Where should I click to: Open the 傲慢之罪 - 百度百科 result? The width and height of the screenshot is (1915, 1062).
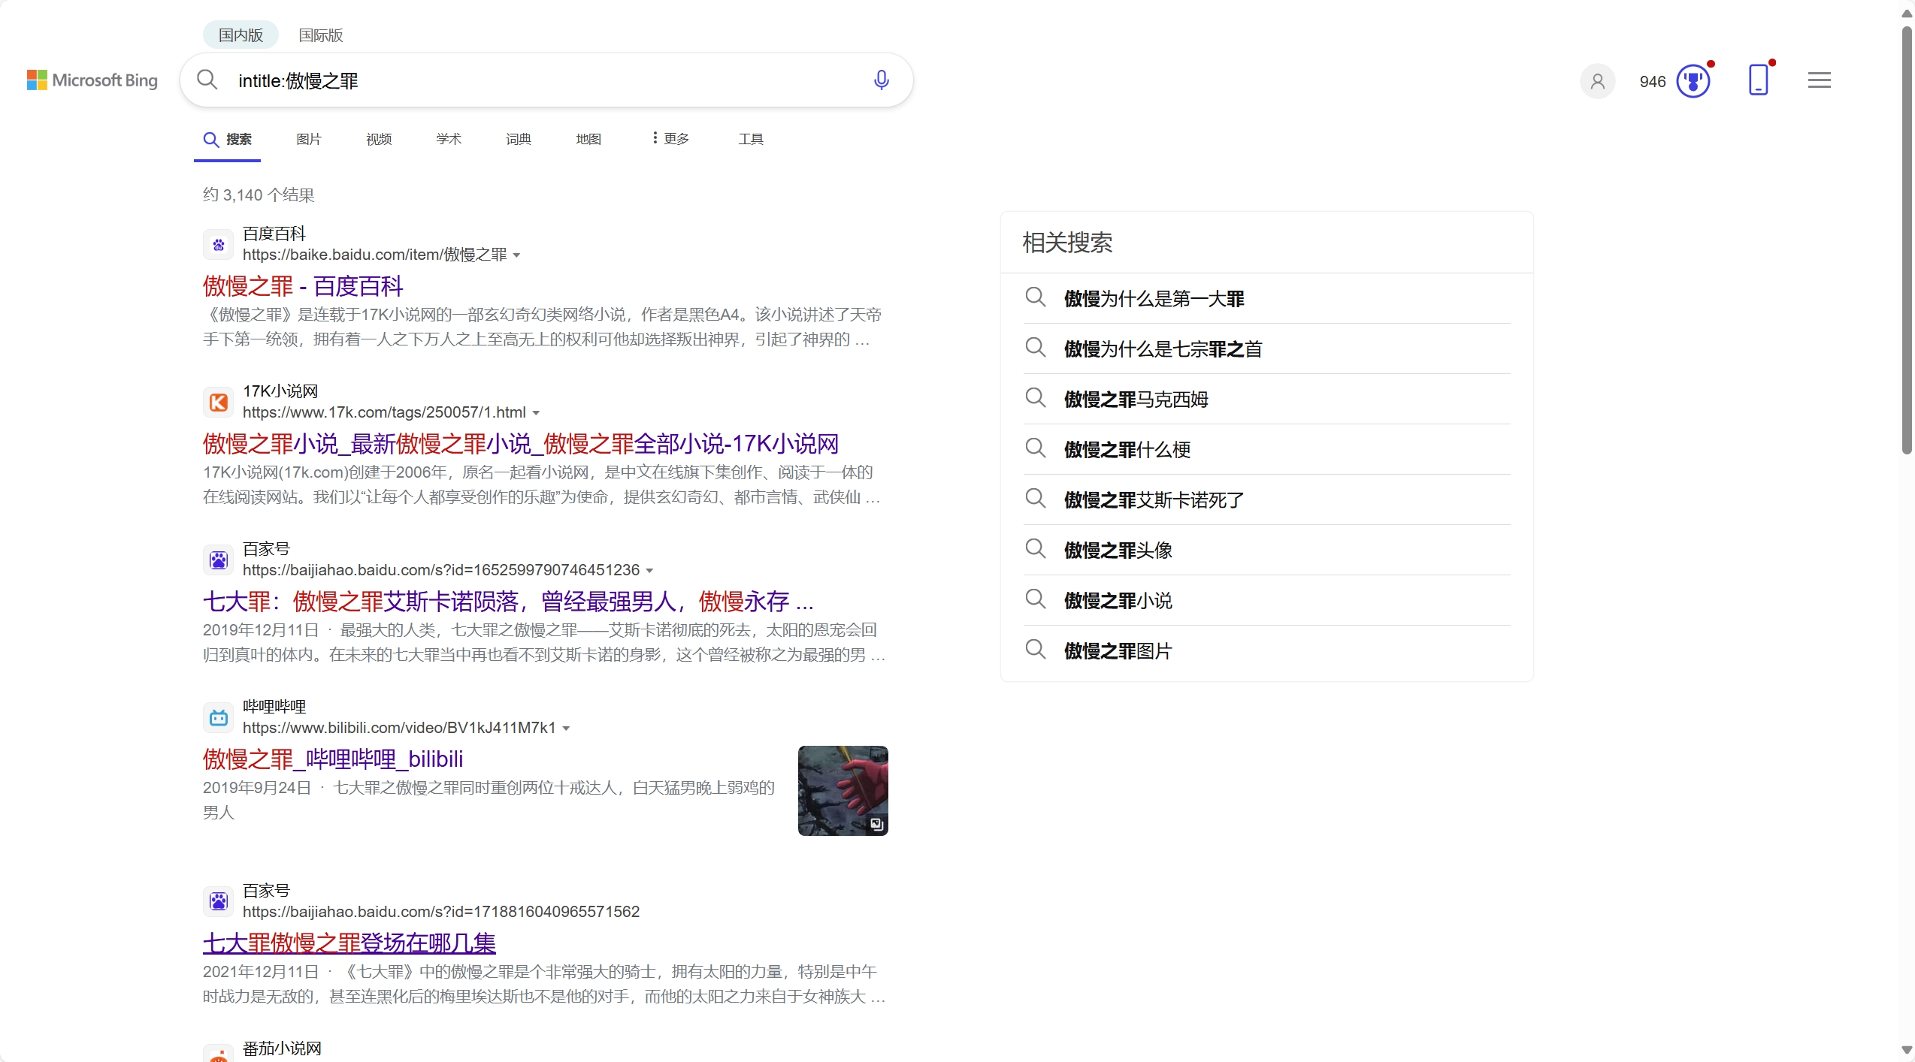(303, 286)
